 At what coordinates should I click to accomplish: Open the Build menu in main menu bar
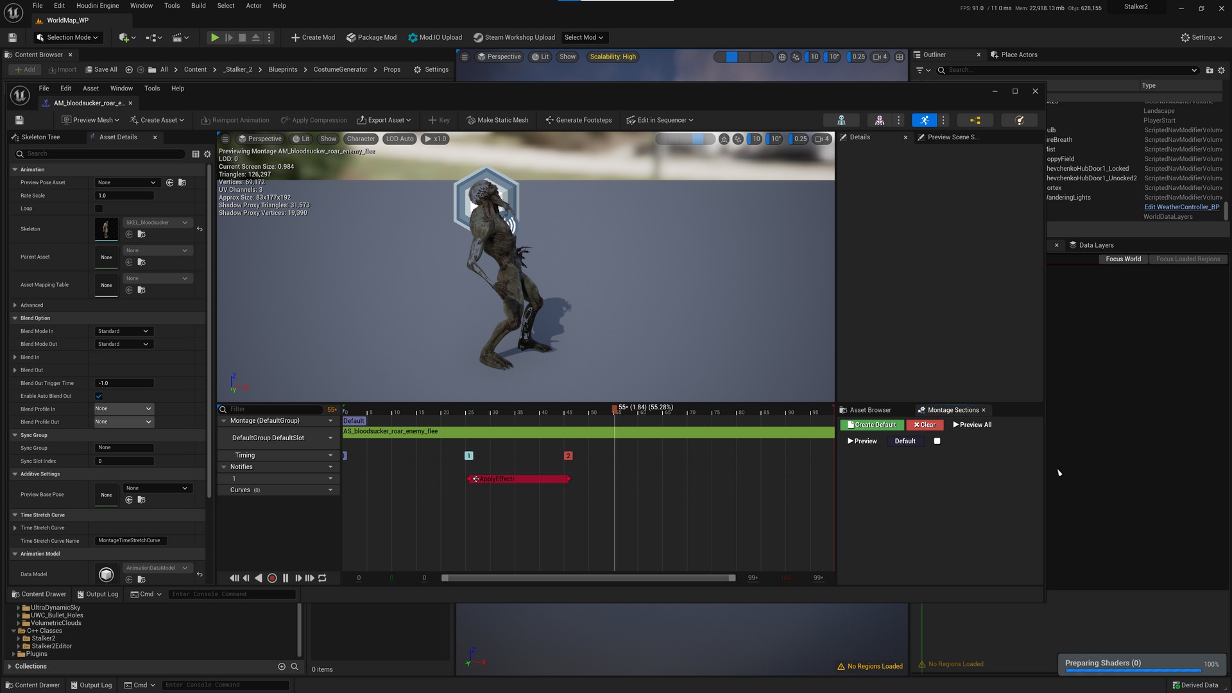point(198,6)
